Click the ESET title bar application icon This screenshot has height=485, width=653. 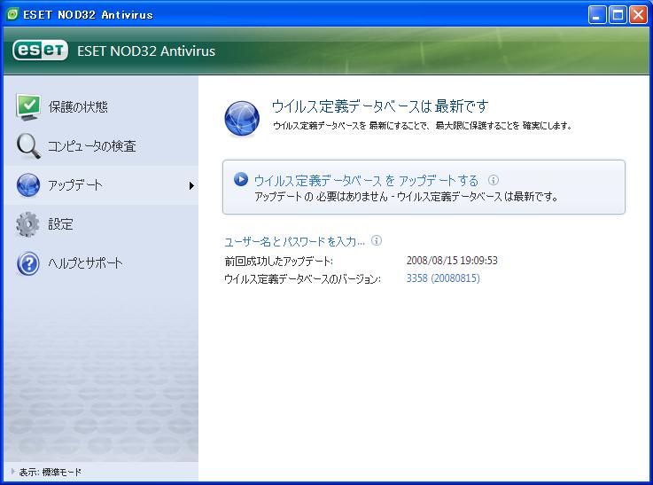pos(12,14)
